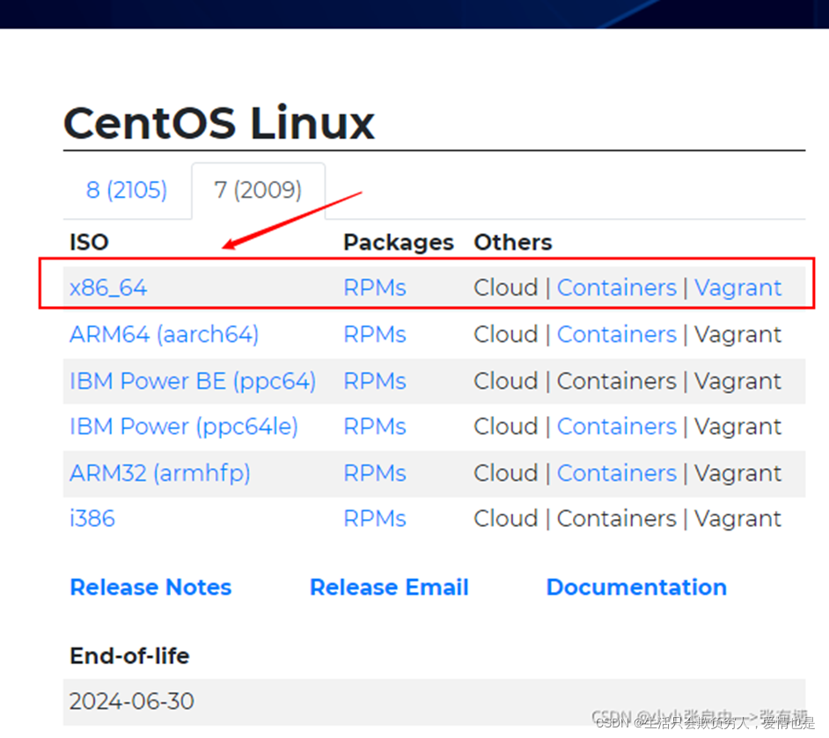
Task: Open the Release Email link
Action: click(389, 587)
